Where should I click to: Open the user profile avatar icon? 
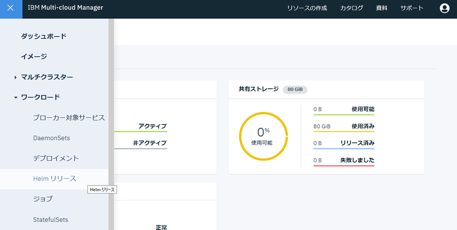[444, 8]
